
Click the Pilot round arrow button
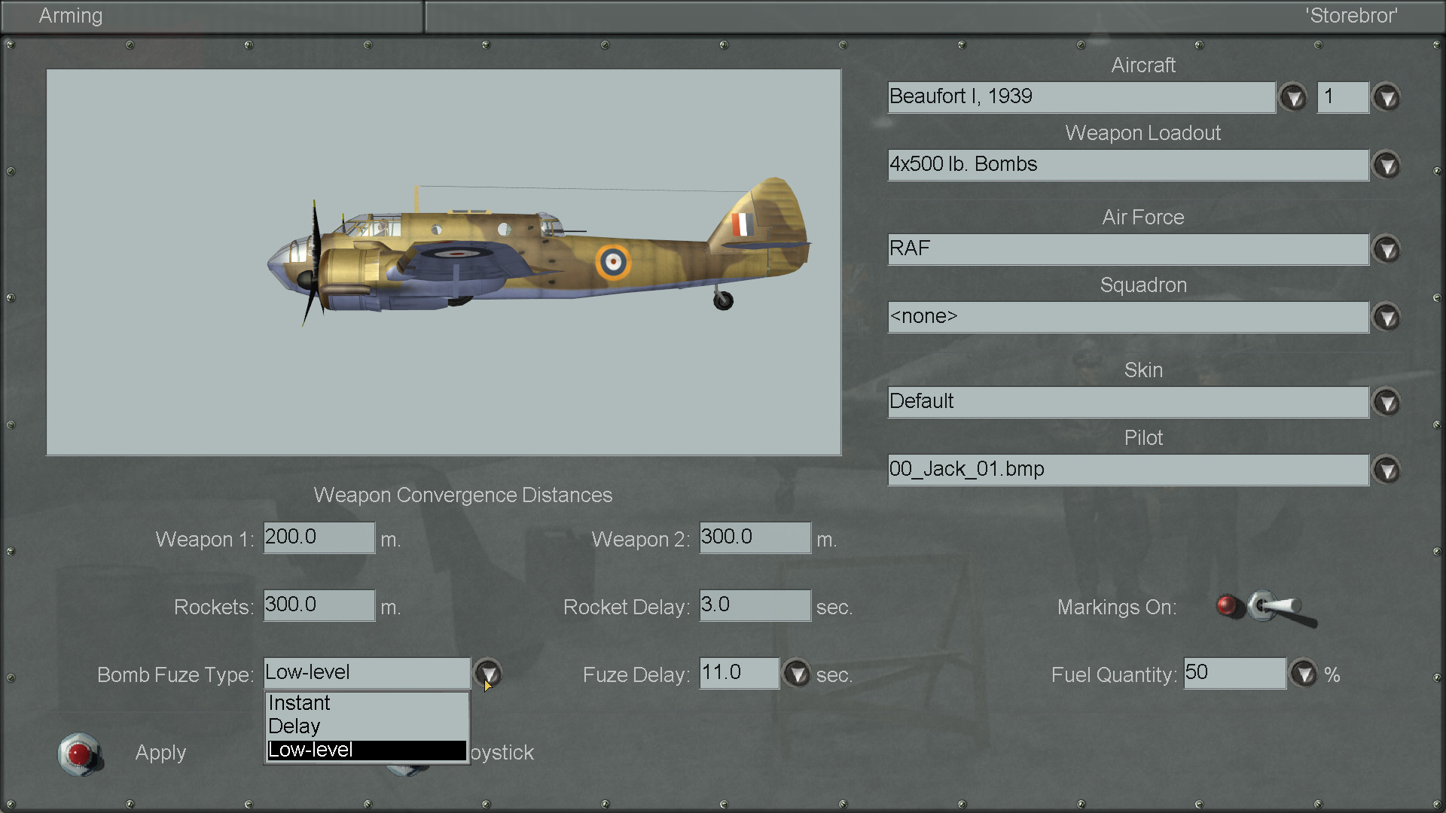point(1387,470)
